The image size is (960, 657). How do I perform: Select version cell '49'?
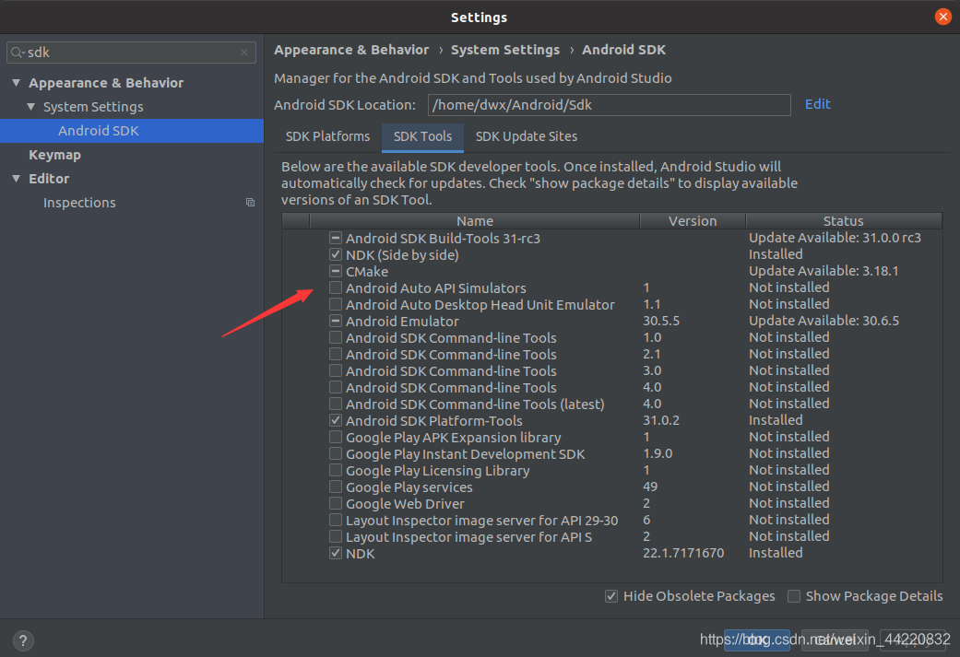coord(650,487)
